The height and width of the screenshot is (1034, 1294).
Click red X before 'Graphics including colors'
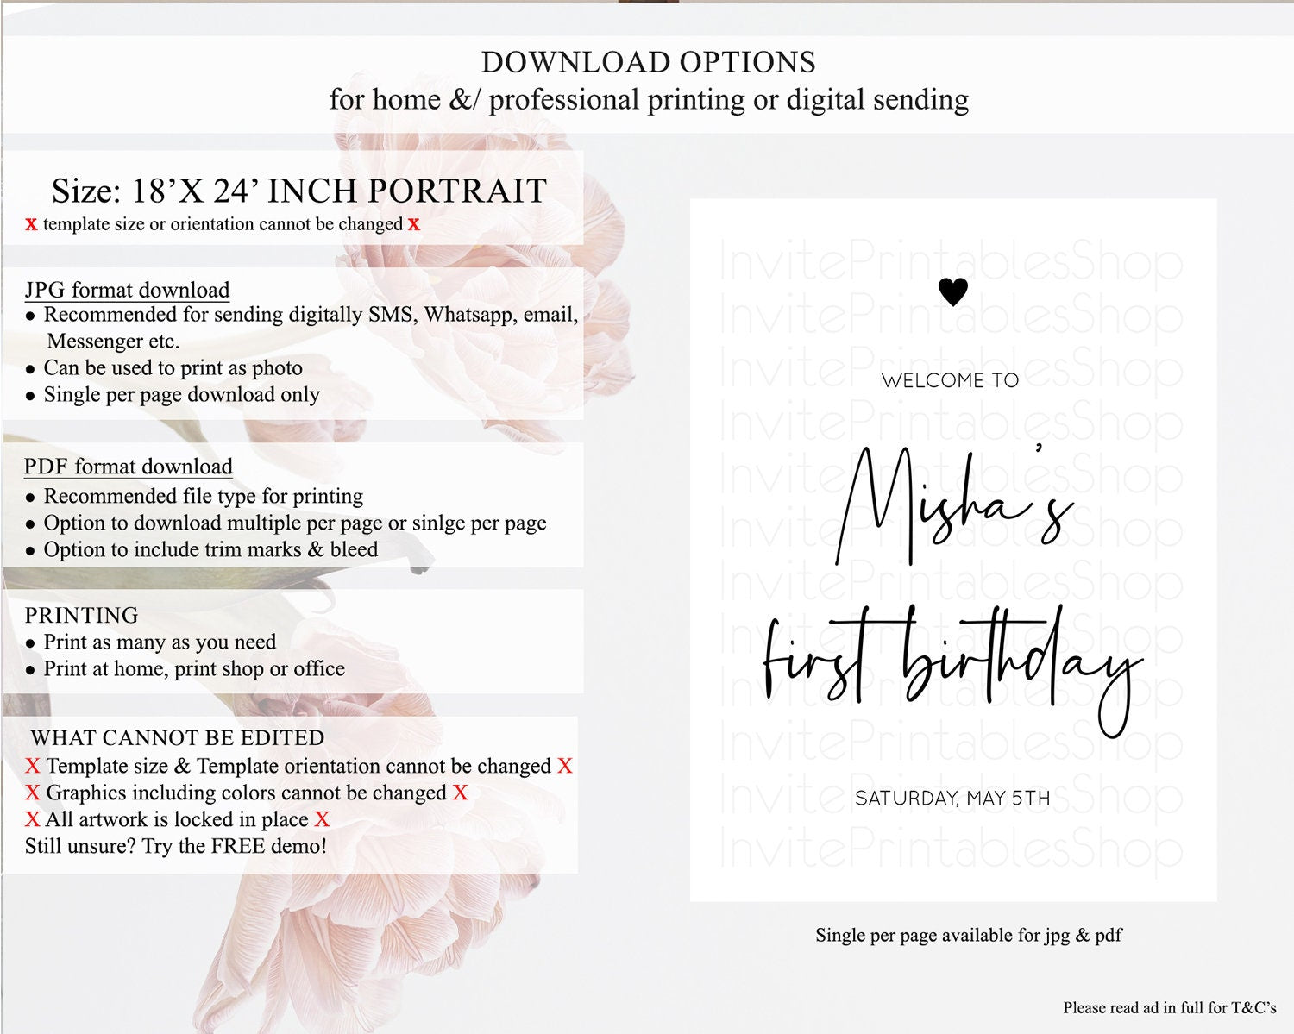click(x=33, y=793)
